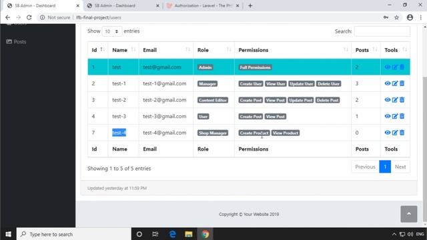Sort table by Id column

click(98, 50)
